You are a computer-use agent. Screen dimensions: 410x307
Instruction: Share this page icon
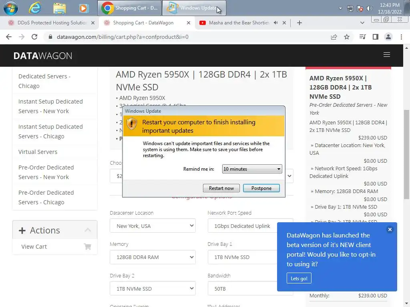[334, 37]
